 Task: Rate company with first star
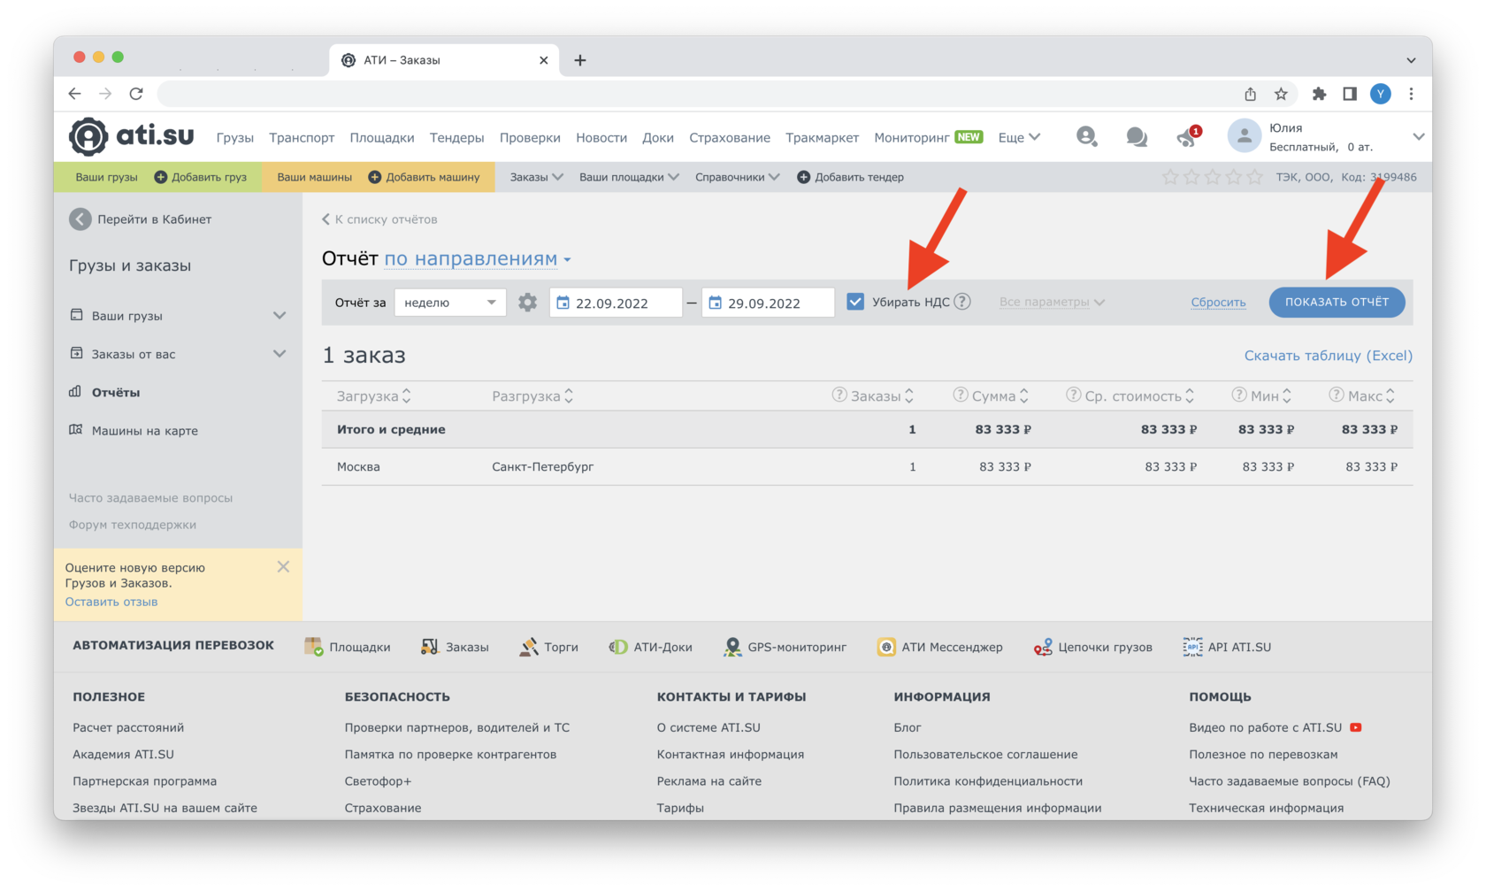point(1170,177)
